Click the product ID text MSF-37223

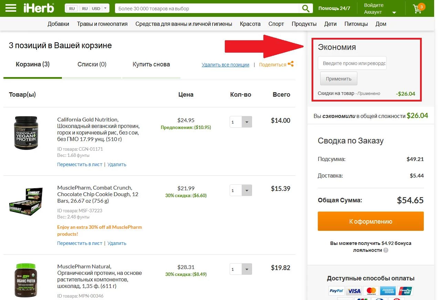pyautogui.click(x=91, y=211)
